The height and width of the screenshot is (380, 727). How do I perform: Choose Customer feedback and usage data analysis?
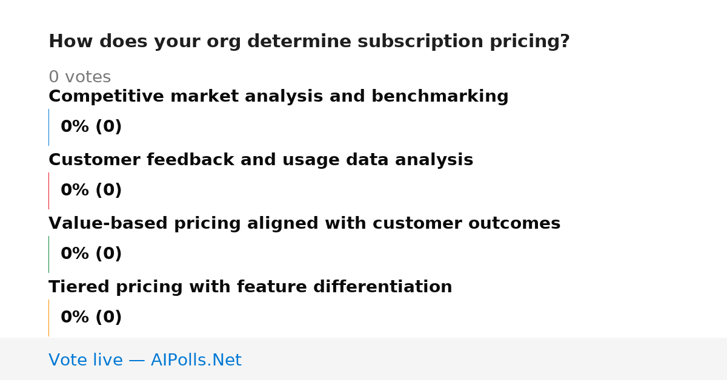coord(261,160)
